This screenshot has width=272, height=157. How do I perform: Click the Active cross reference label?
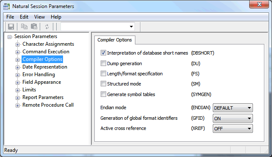pyautogui.click(x=123, y=128)
